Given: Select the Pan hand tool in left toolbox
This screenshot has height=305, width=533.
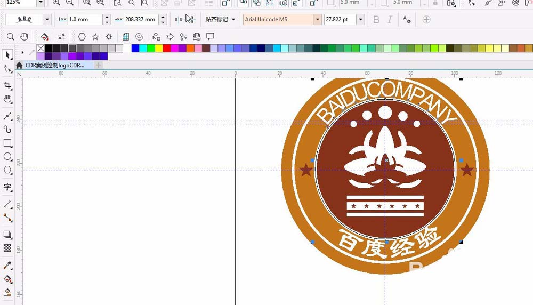Looking at the screenshot, I should (x=7, y=99).
